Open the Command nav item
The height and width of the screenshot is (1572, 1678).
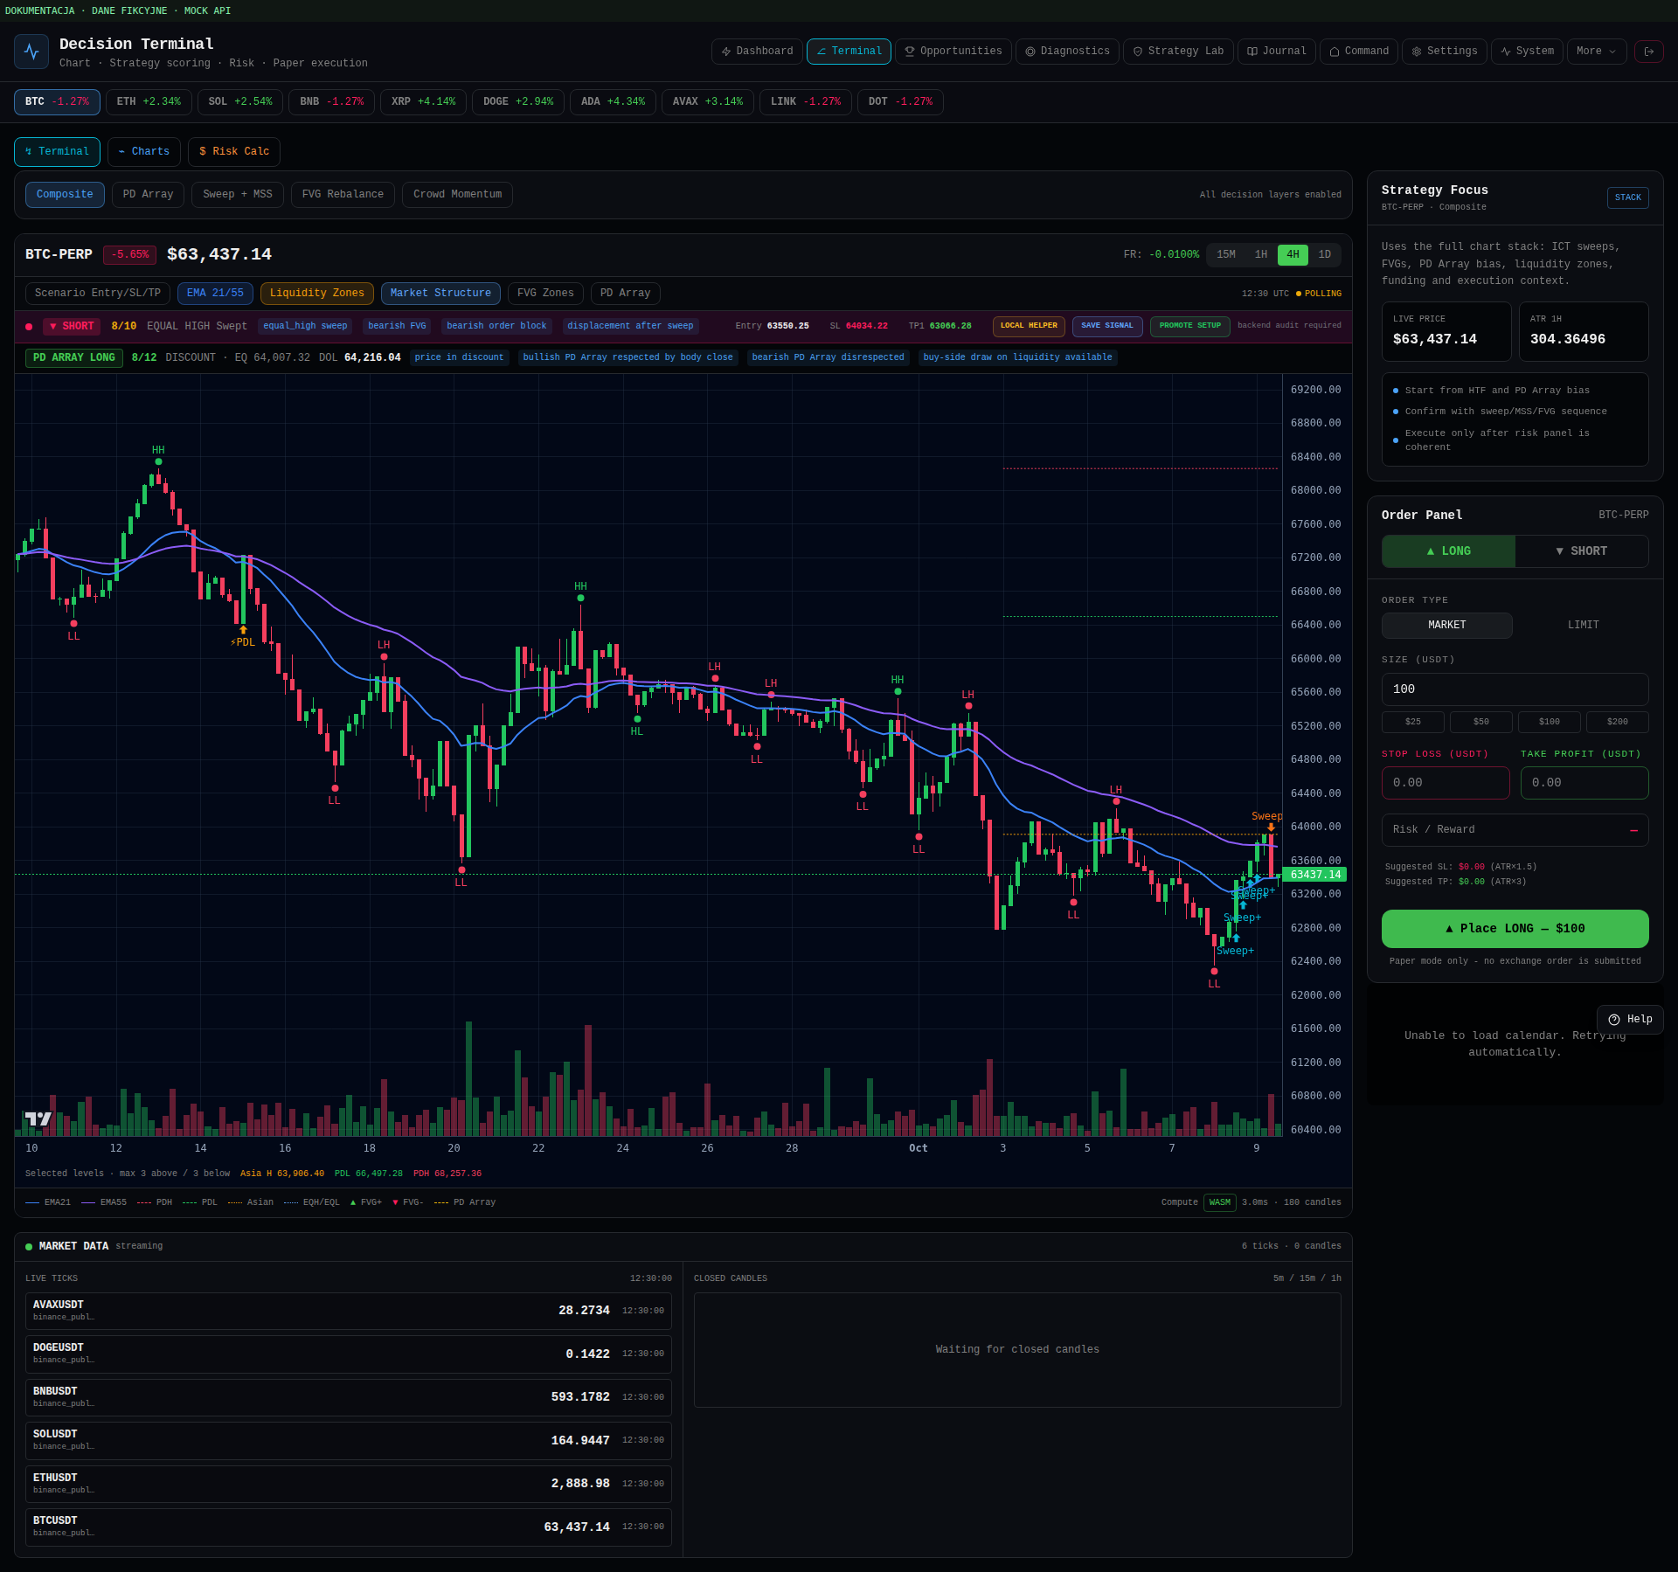1359,52
